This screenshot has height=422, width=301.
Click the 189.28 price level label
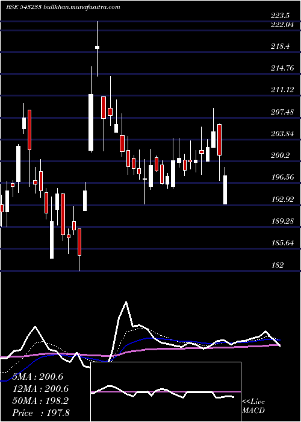(282, 221)
